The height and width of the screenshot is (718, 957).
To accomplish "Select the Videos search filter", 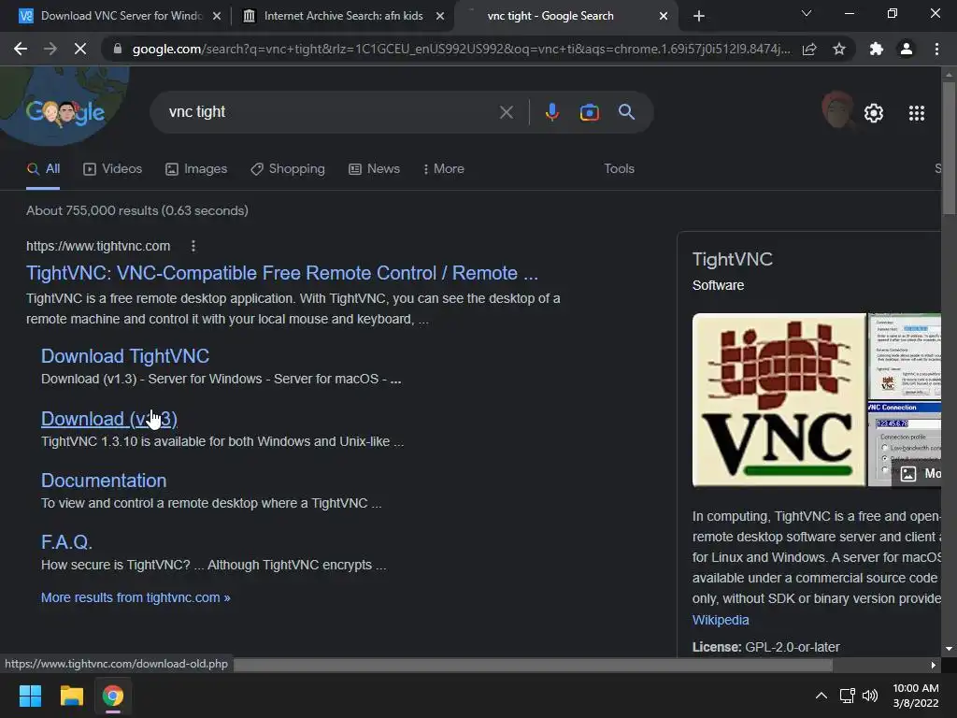I will pos(113,169).
